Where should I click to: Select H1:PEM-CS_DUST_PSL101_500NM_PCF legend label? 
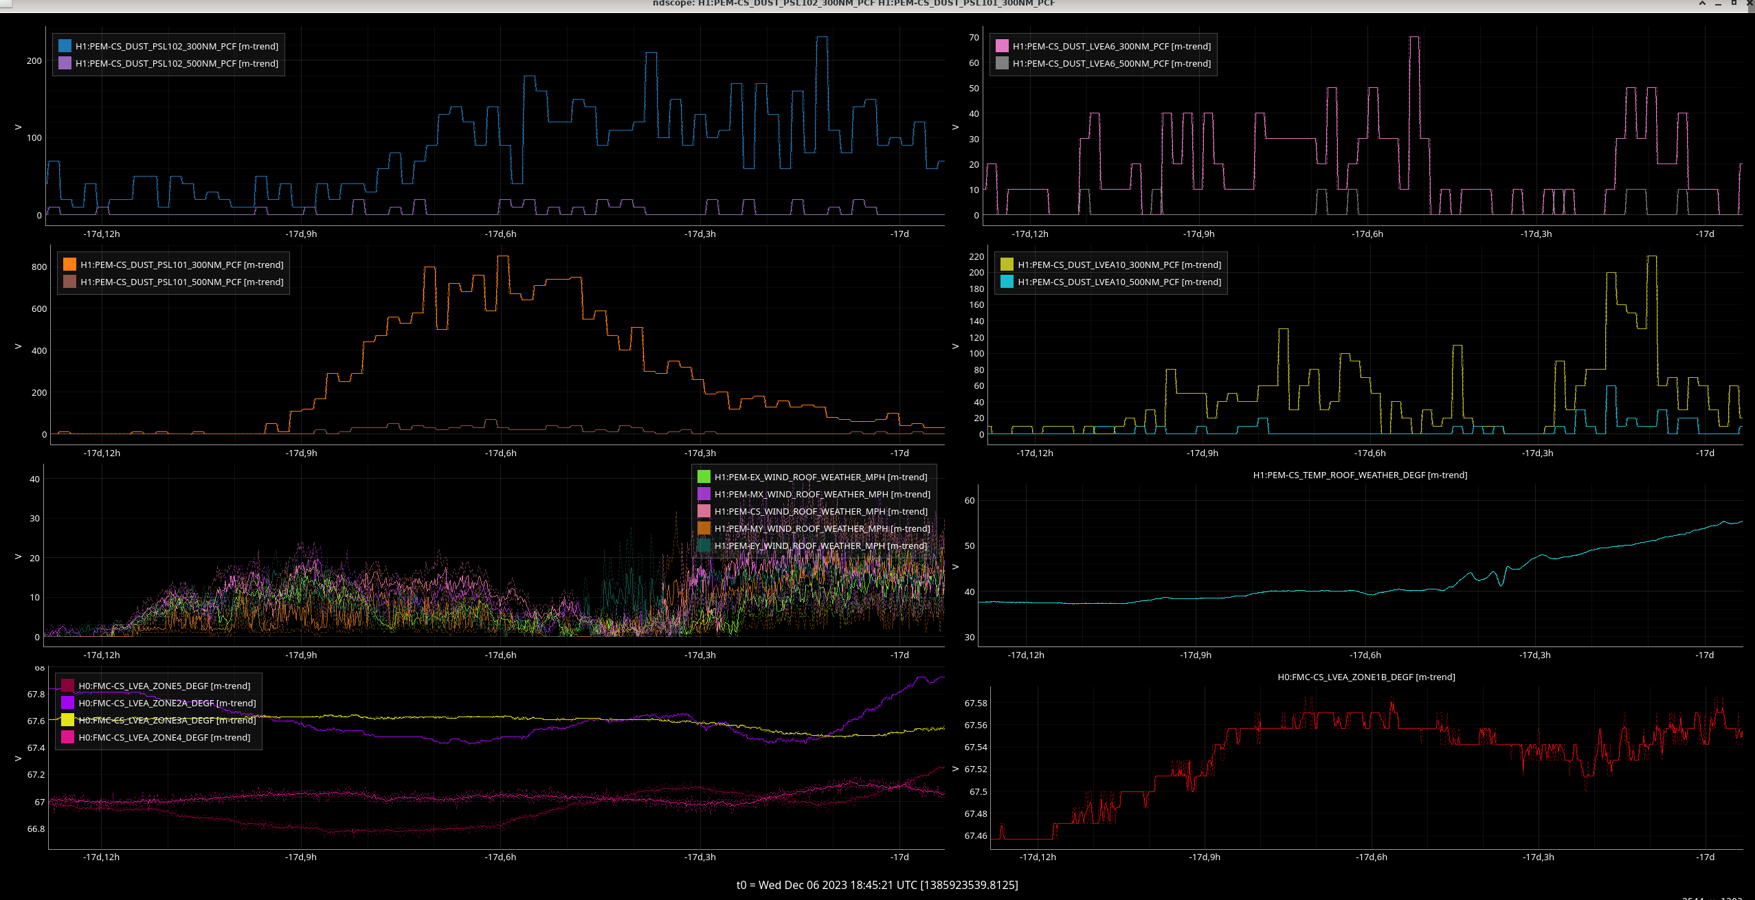pyautogui.click(x=182, y=282)
